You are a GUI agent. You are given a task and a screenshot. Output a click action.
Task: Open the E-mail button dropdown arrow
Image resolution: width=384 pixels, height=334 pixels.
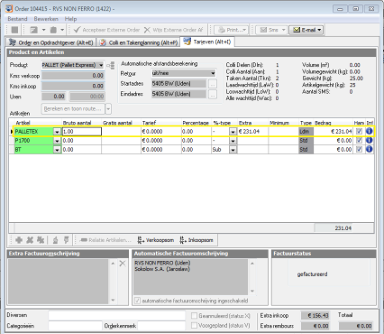coord(319,30)
